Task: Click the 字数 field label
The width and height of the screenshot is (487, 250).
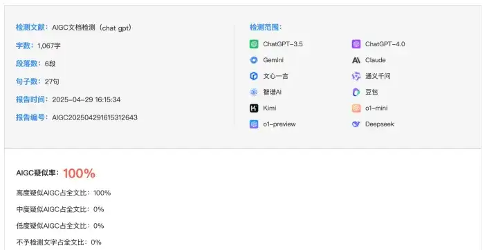Action: coord(24,46)
